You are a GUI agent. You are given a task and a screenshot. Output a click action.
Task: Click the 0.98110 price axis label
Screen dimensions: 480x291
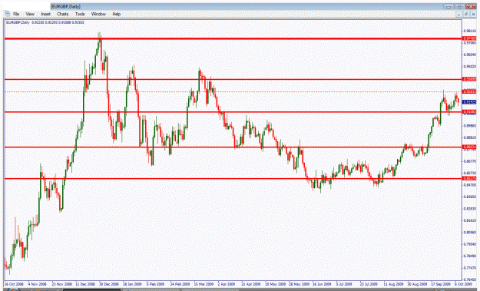pos(469,31)
